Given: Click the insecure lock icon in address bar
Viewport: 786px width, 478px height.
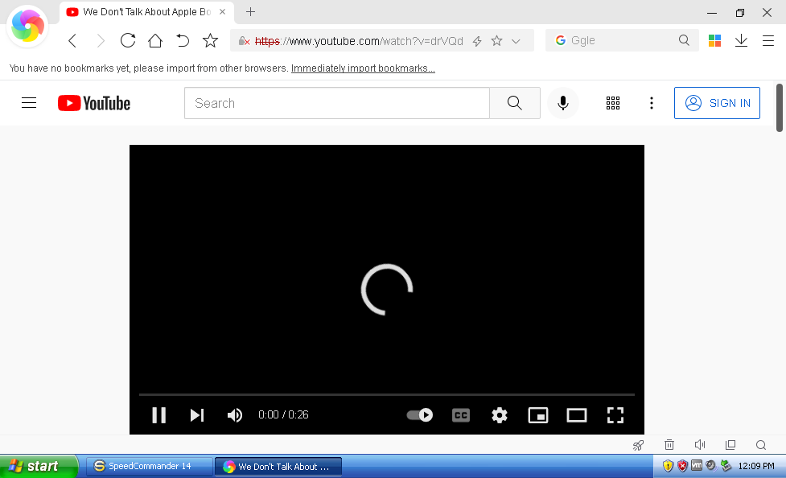Looking at the screenshot, I should (x=244, y=41).
